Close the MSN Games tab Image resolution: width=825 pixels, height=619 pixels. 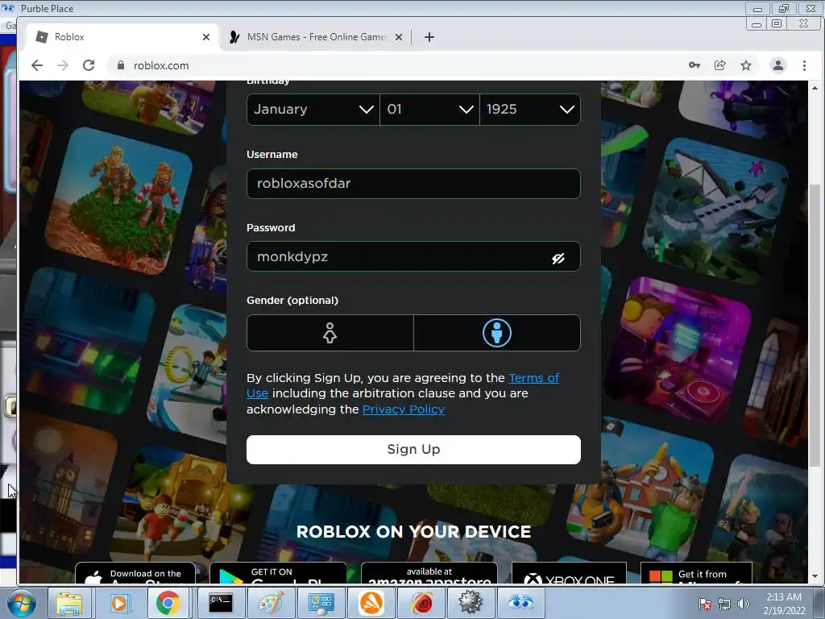click(399, 37)
